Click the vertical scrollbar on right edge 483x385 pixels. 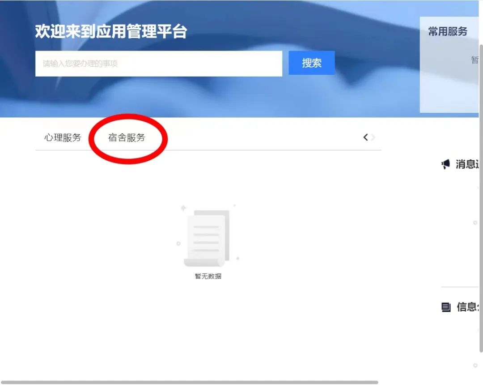tap(481, 197)
